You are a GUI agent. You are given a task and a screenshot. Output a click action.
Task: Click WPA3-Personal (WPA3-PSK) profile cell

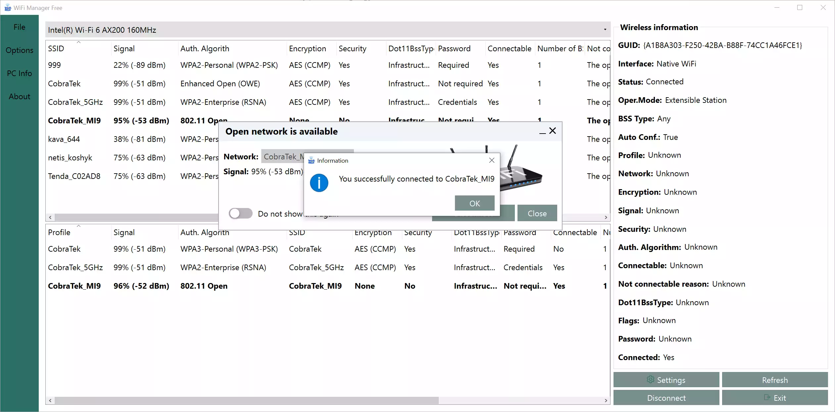(229, 249)
